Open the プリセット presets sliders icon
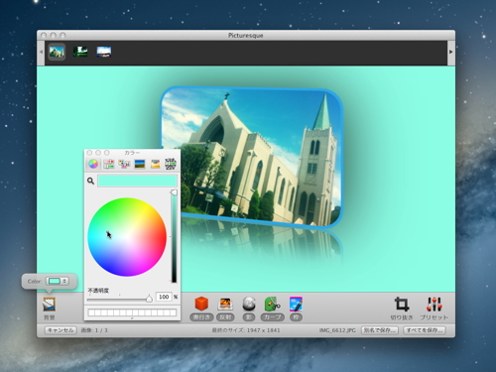The height and width of the screenshot is (372, 496). [434, 305]
